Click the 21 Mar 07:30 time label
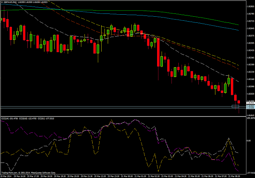 coord(221,176)
